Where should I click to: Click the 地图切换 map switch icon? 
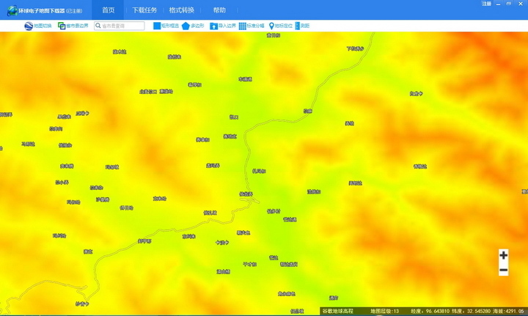(29, 26)
